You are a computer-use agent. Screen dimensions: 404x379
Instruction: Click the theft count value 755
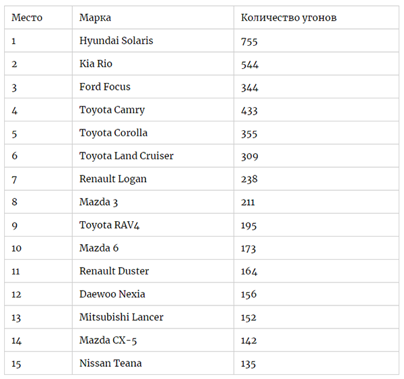pos(249,41)
